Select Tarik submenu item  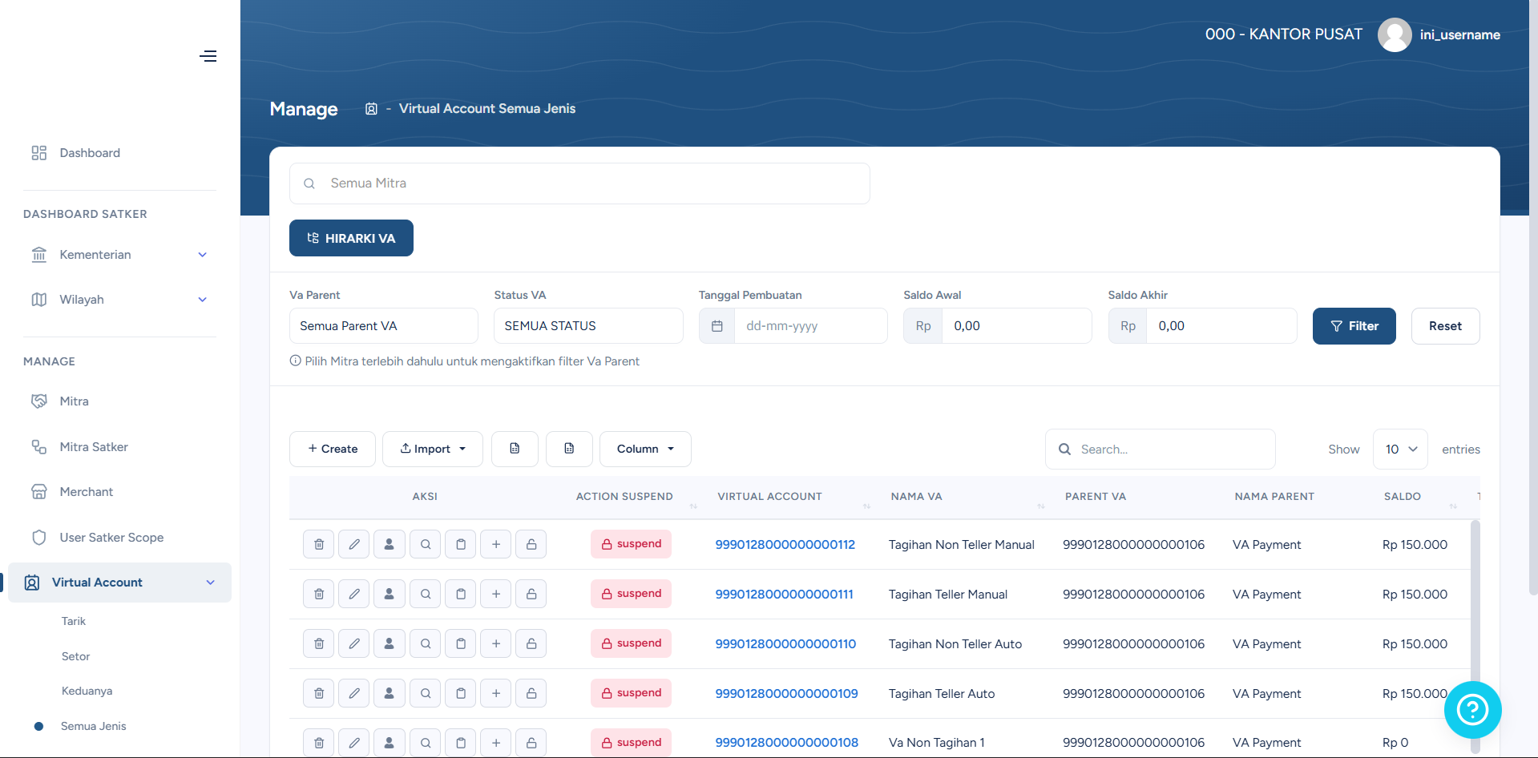click(74, 621)
